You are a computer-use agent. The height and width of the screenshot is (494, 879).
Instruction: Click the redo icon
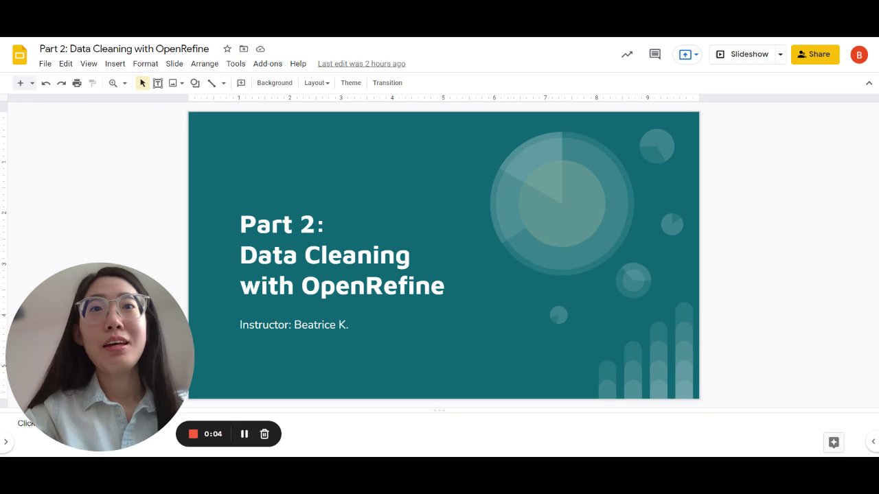(61, 83)
